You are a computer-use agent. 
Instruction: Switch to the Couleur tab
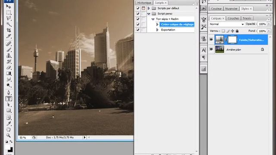[216, 9]
